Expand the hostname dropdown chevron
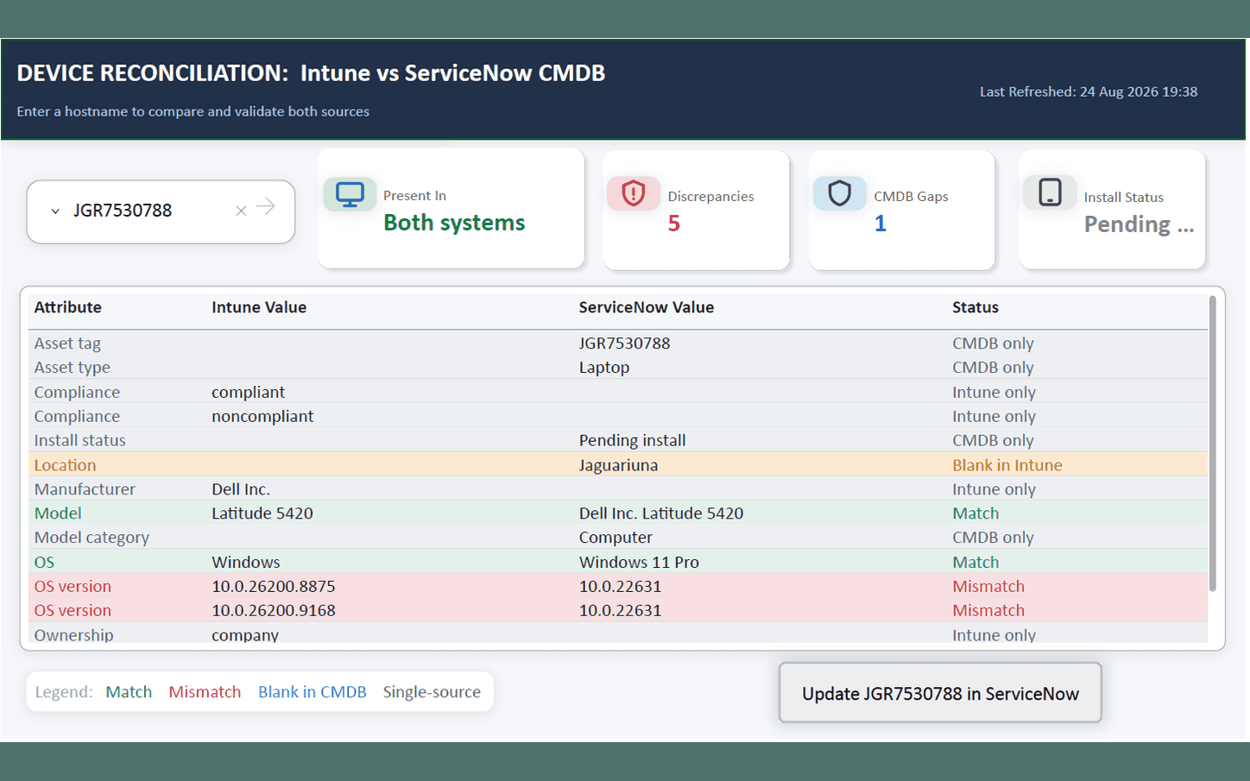The width and height of the screenshot is (1250, 781). pyautogui.click(x=55, y=211)
